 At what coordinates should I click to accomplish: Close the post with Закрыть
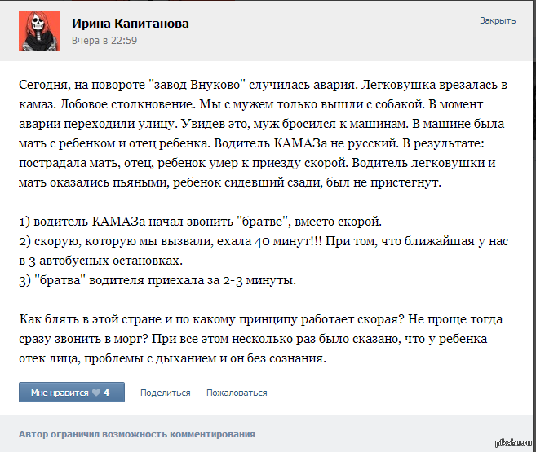(497, 20)
